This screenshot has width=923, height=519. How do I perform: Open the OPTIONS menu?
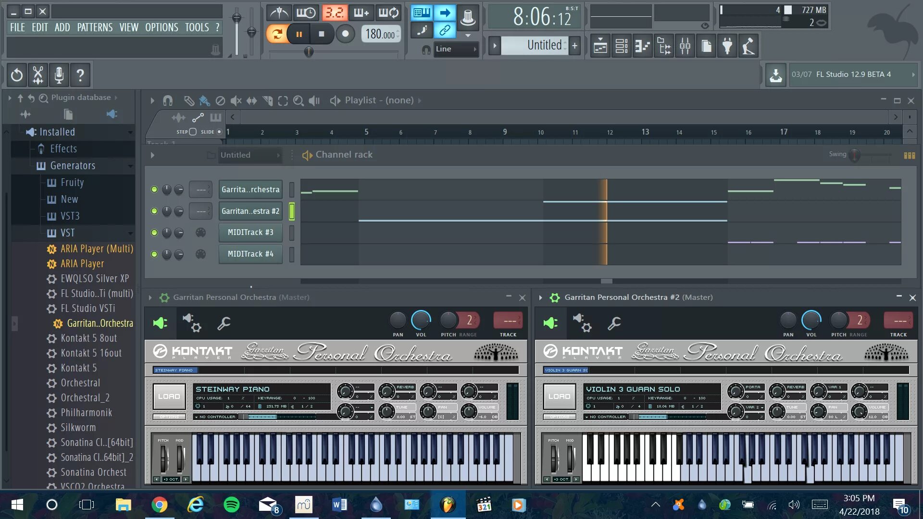coord(162,27)
